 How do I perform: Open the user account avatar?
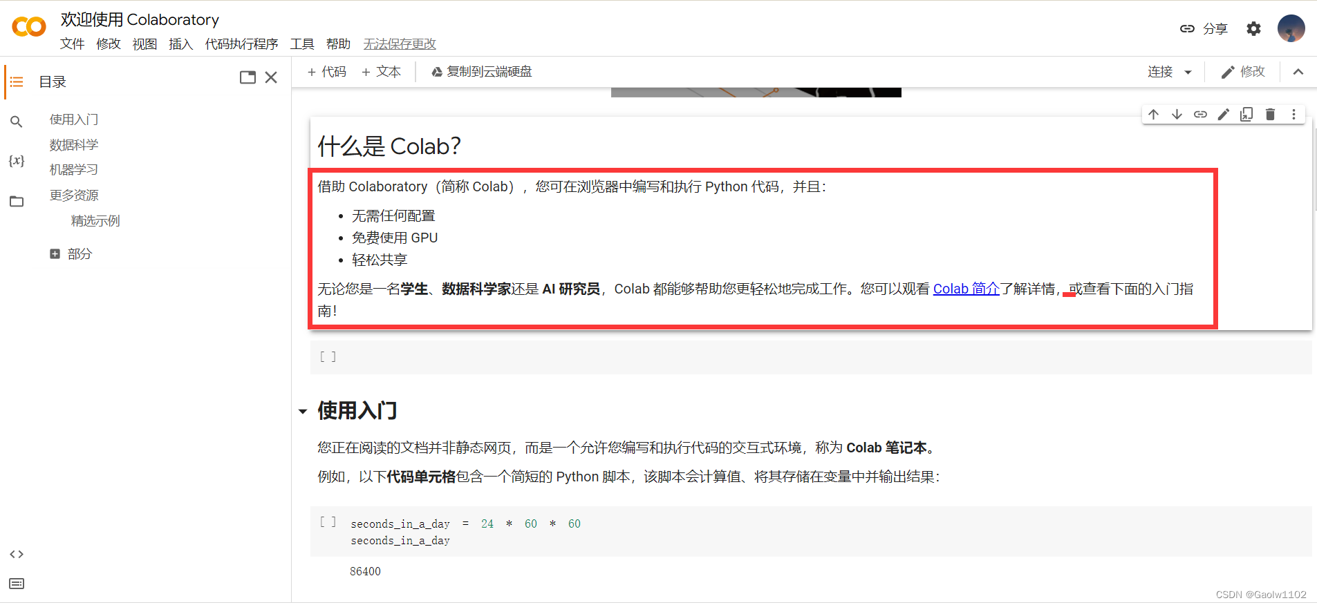[x=1291, y=28]
